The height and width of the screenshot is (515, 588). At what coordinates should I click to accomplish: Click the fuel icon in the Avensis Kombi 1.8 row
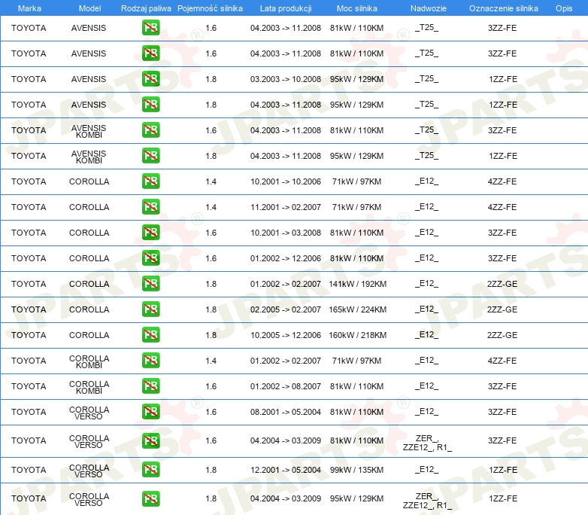tap(150, 156)
